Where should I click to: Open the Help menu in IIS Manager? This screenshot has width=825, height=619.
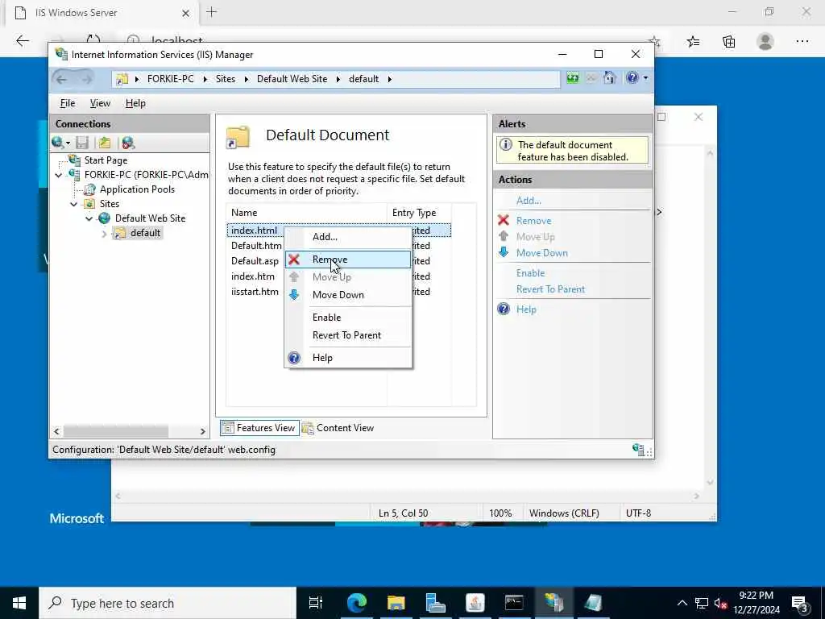(135, 103)
